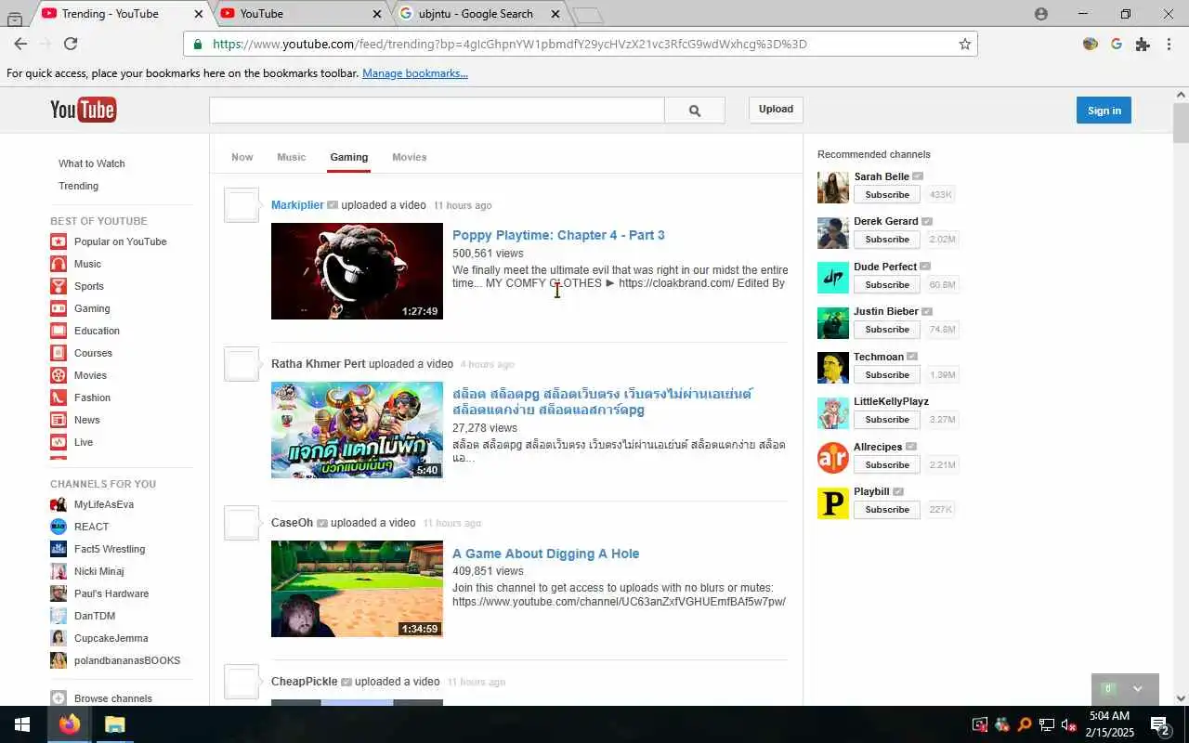
Task: Play the CaseOh digging game thumbnail
Action: coord(357,589)
